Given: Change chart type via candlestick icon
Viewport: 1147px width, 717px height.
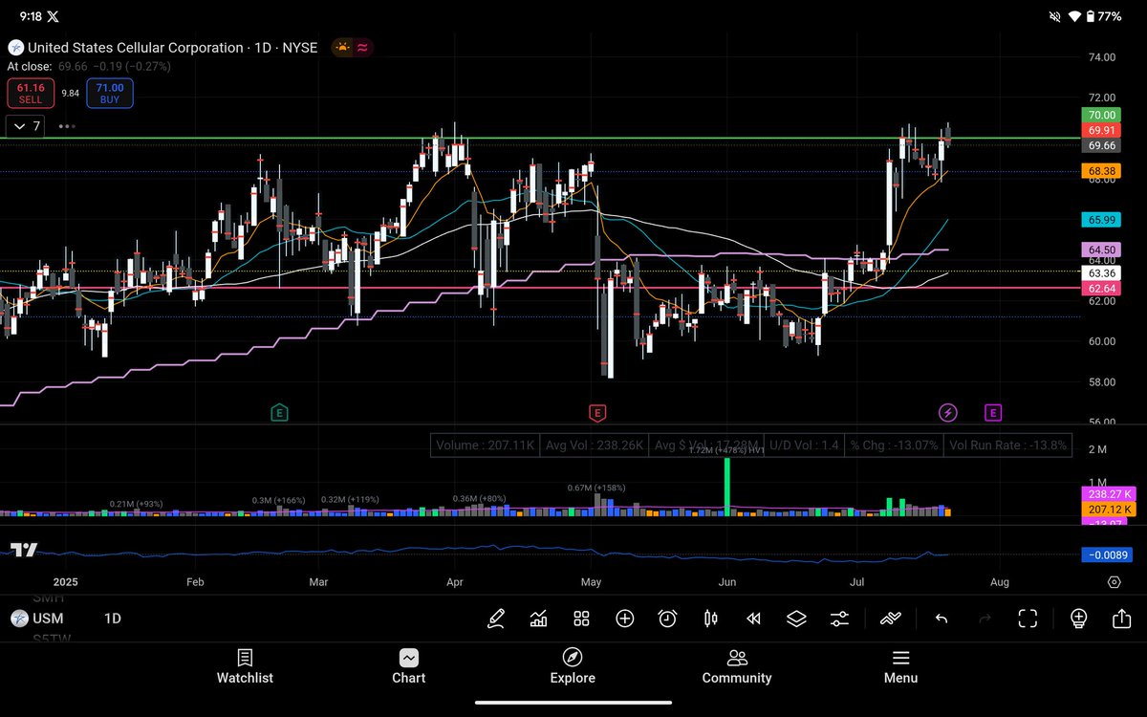Looking at the screenshot, I should [x=710, y=619].
